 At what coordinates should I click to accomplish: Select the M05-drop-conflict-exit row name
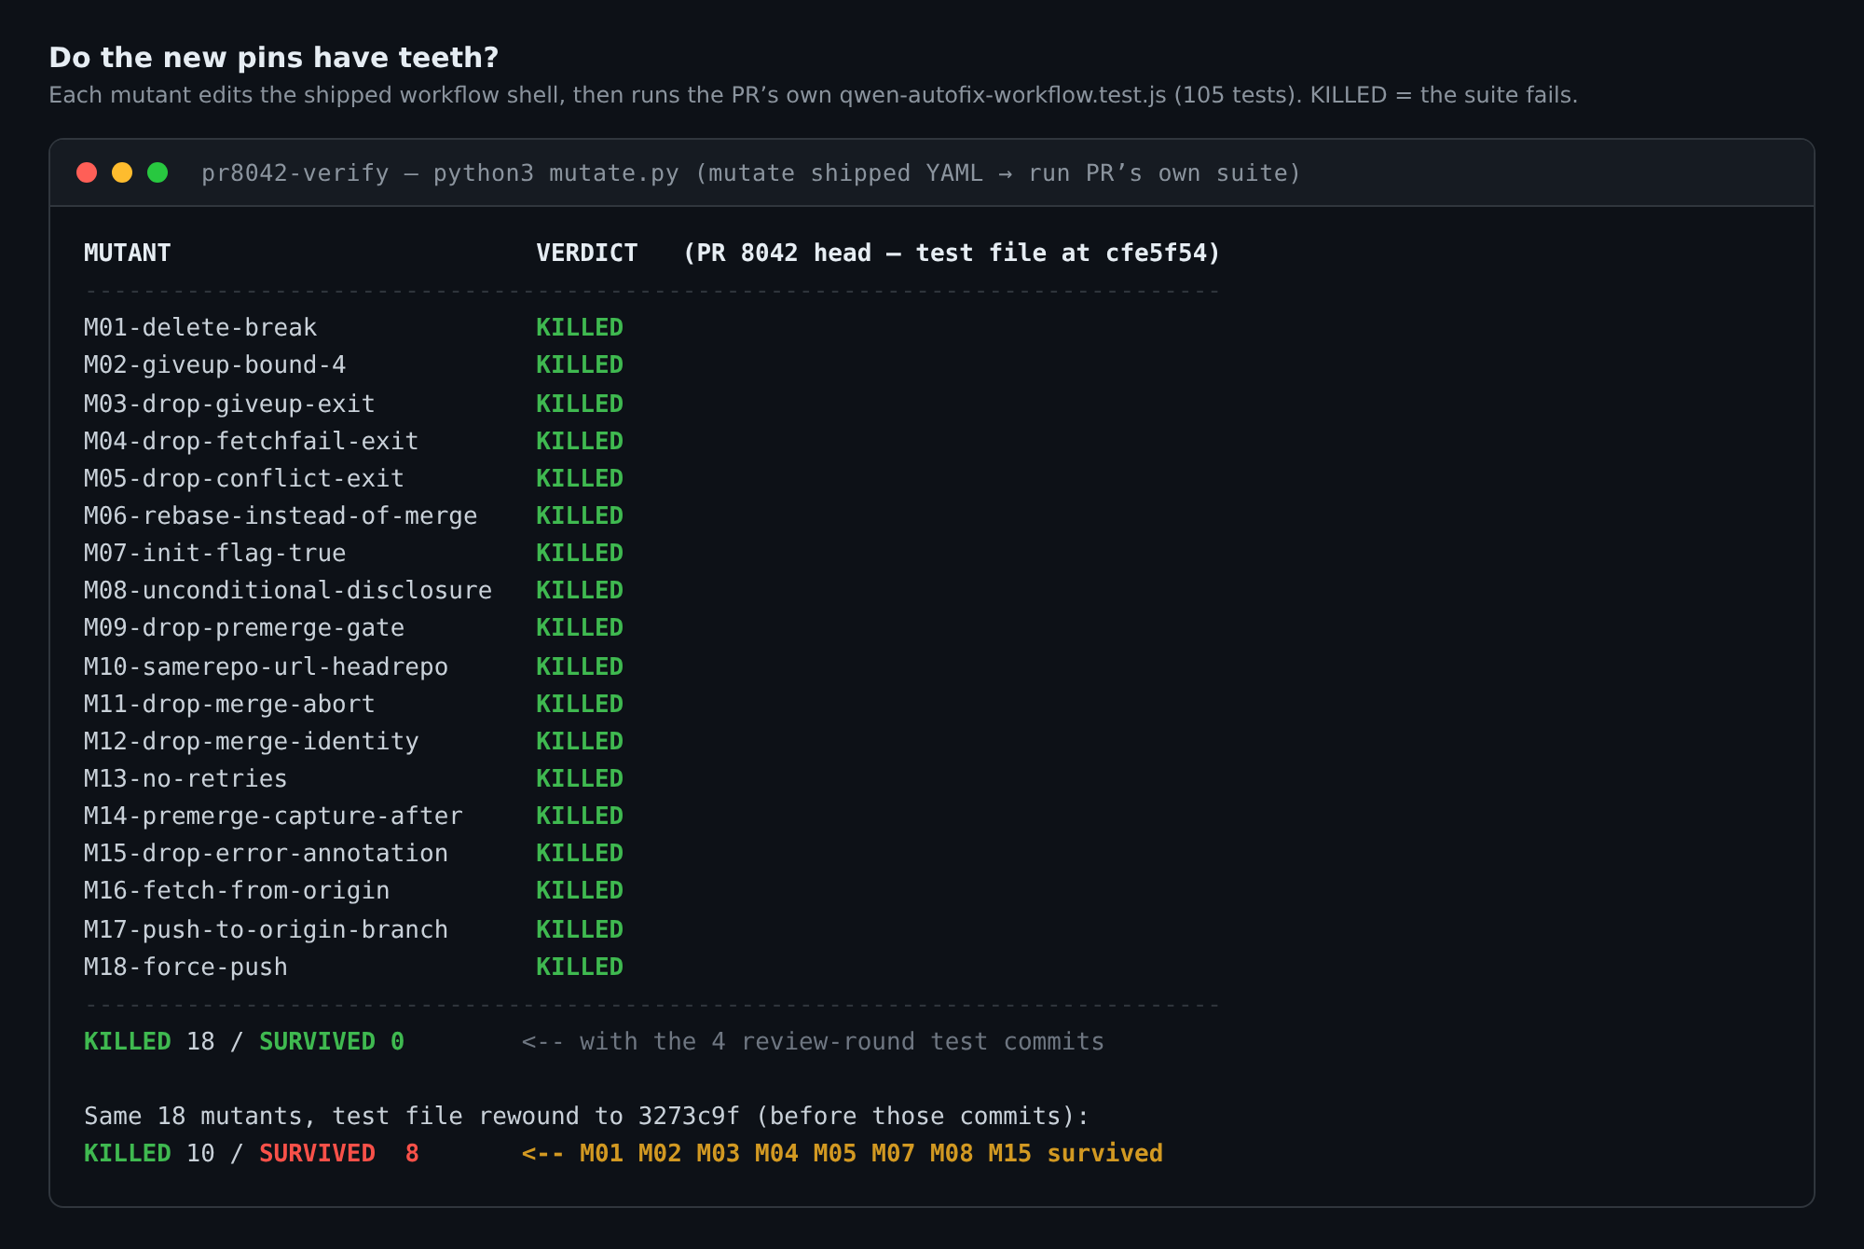[x=244, y=478]
